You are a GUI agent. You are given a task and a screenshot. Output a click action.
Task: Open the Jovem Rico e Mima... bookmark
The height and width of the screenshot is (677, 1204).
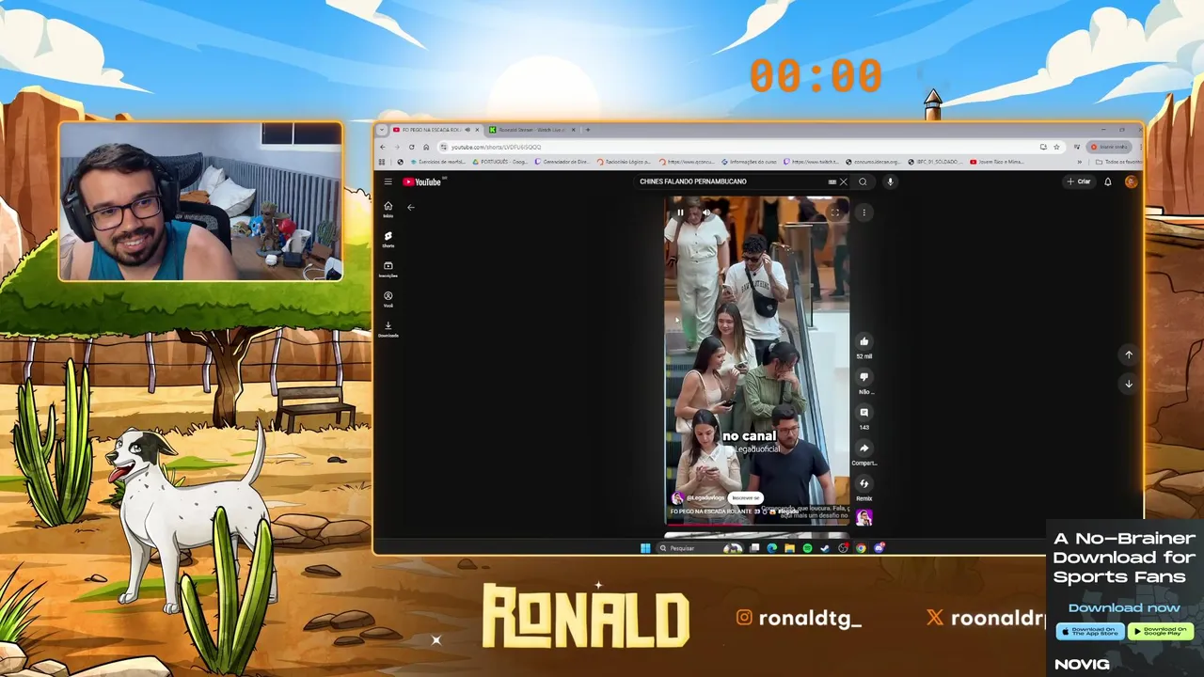click(x=996, y=162)
